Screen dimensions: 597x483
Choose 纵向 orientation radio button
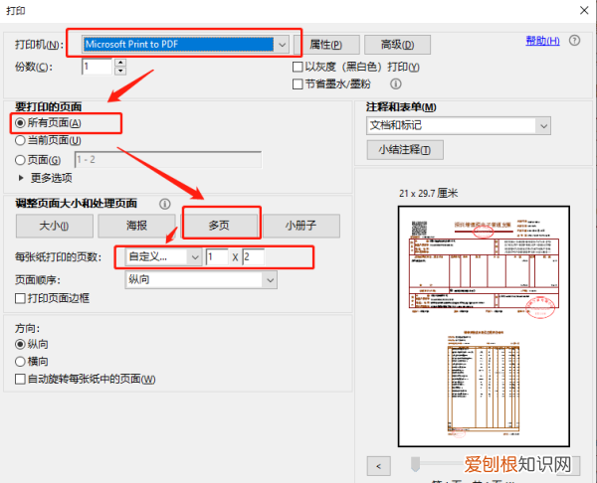(20, 344)
